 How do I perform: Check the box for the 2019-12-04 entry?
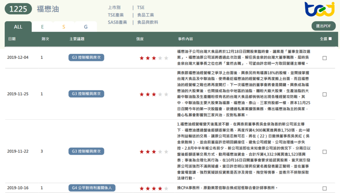coord(325,57)
